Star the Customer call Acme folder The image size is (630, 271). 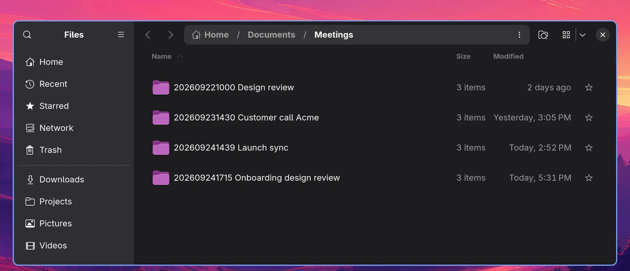pyautogui.click(x=589, y=117)
